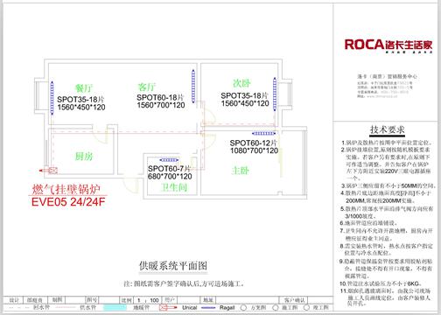Screen dimensions: 441x315
Task: Click the scale field showing 1:100
Action: pyautogui.click(x=148, y=300)
